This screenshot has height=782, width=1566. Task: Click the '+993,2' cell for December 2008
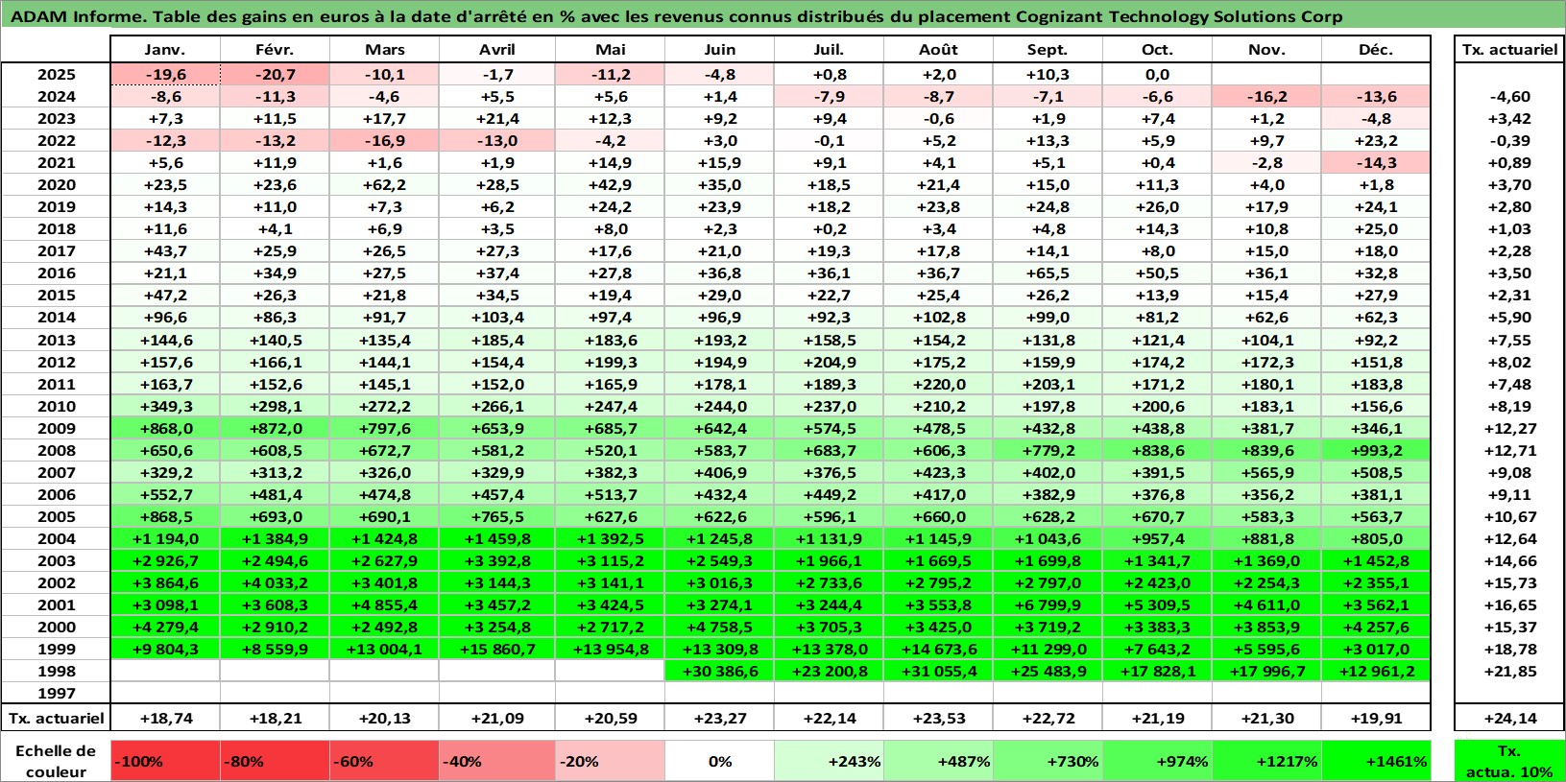pyautogui.click(x=1376, y=450)
